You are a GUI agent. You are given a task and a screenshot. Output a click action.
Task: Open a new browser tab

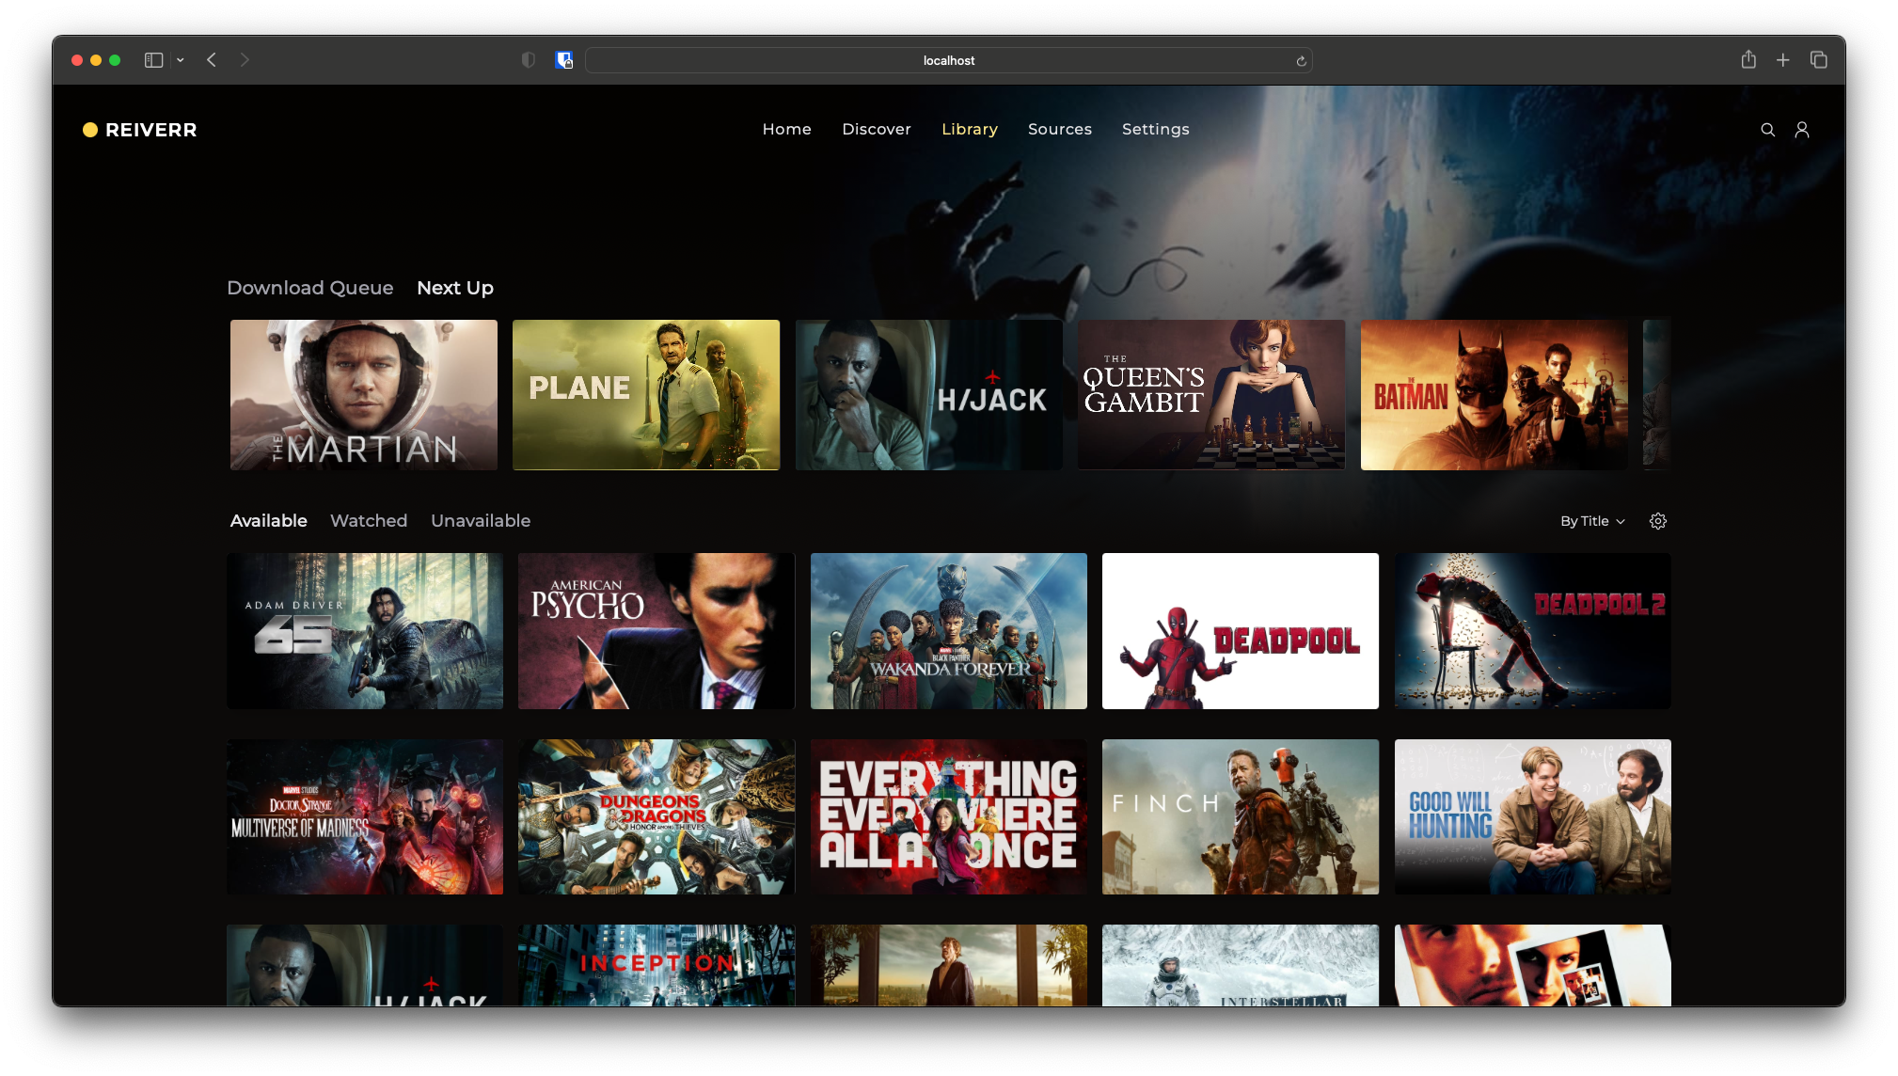click(1782, 60)
